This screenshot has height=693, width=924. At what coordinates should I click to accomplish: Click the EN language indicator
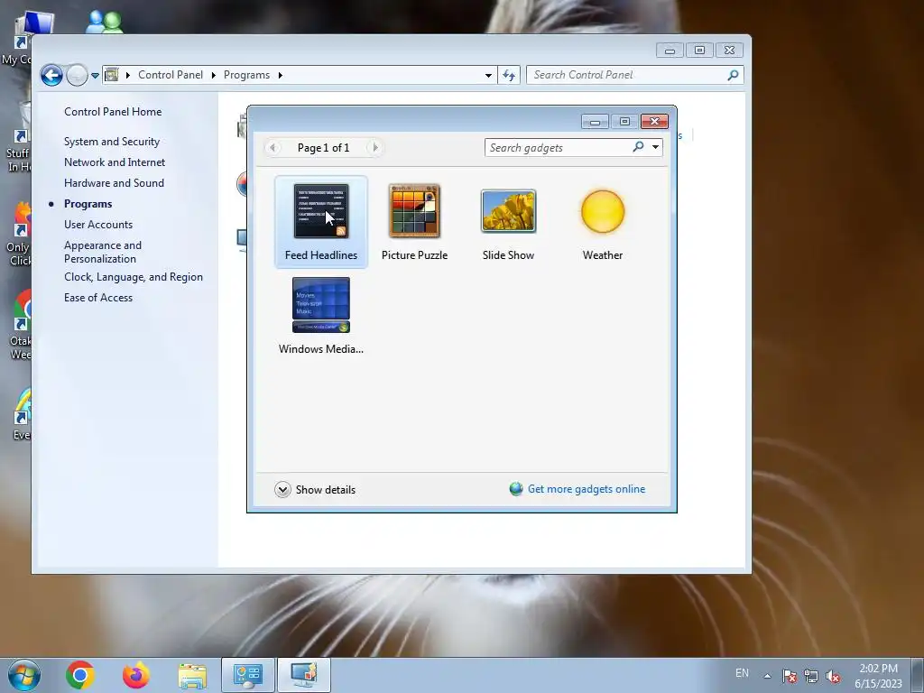point(742,673)
